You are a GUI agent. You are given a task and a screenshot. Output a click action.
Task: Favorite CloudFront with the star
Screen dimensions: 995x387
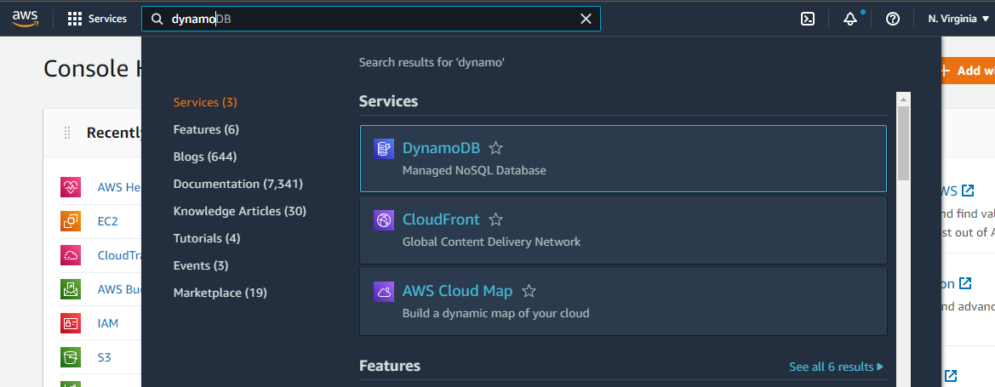coord(496,219)
